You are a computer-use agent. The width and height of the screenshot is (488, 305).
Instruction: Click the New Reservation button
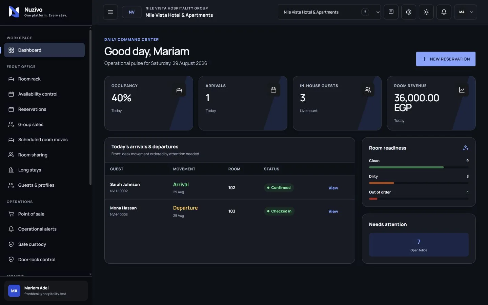[x=446, y=59]
